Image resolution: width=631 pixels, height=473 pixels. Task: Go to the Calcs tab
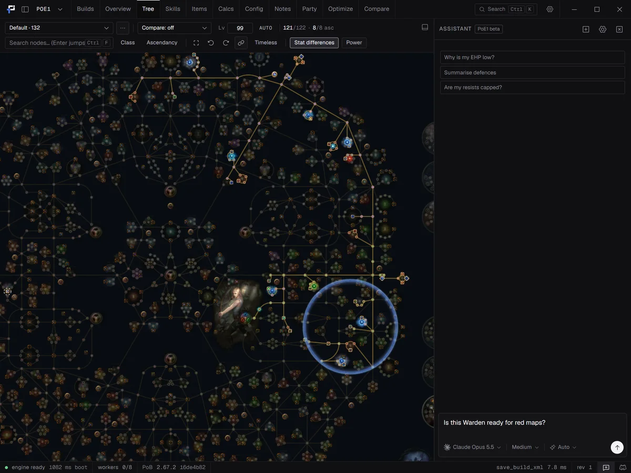tap(226, 9)
